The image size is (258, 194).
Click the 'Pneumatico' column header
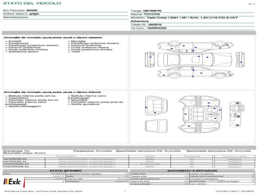(x=66, y=156)
